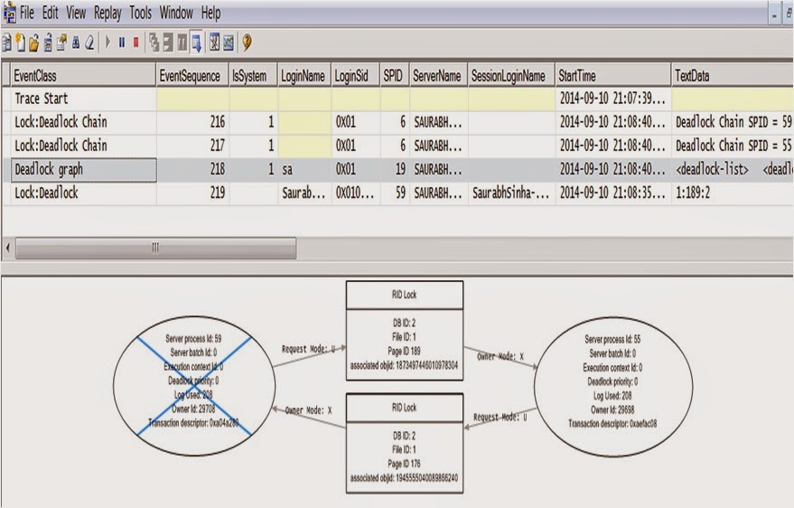The height and width of the screenshot is (508, 794).
Task: Click the SPID column header
Action: 395,76
